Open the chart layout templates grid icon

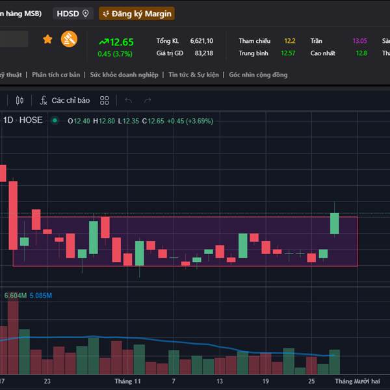[105, 100]
